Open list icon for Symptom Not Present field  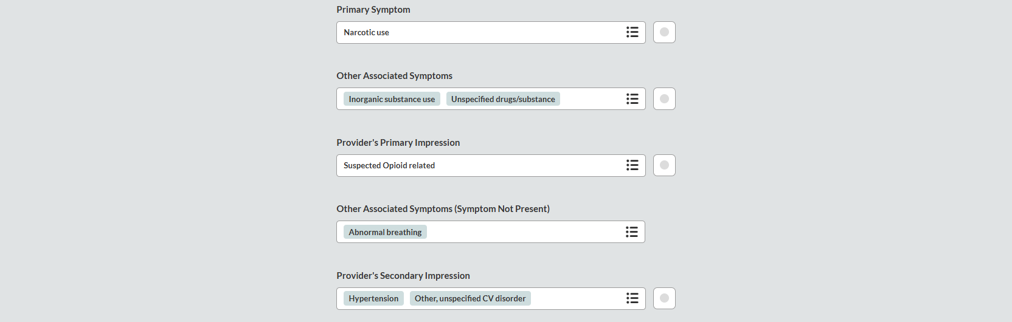[x=632, y=232]
